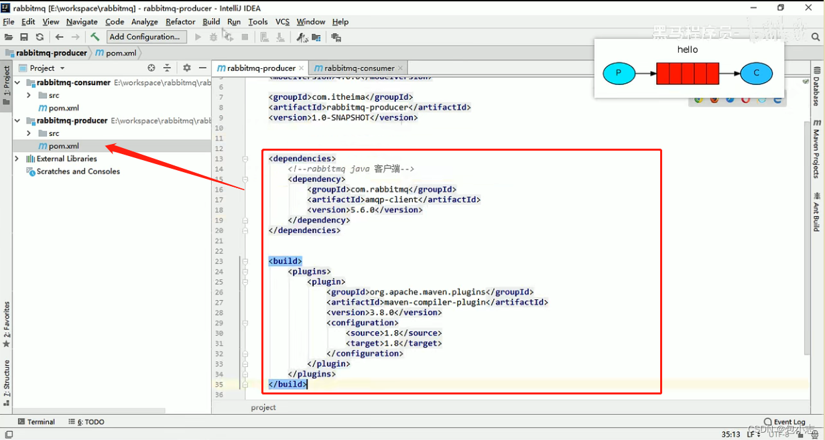The height and width of the screenshot is (440, 825).
Task: Select Scratches and Consoles
Action: [73, 171]
